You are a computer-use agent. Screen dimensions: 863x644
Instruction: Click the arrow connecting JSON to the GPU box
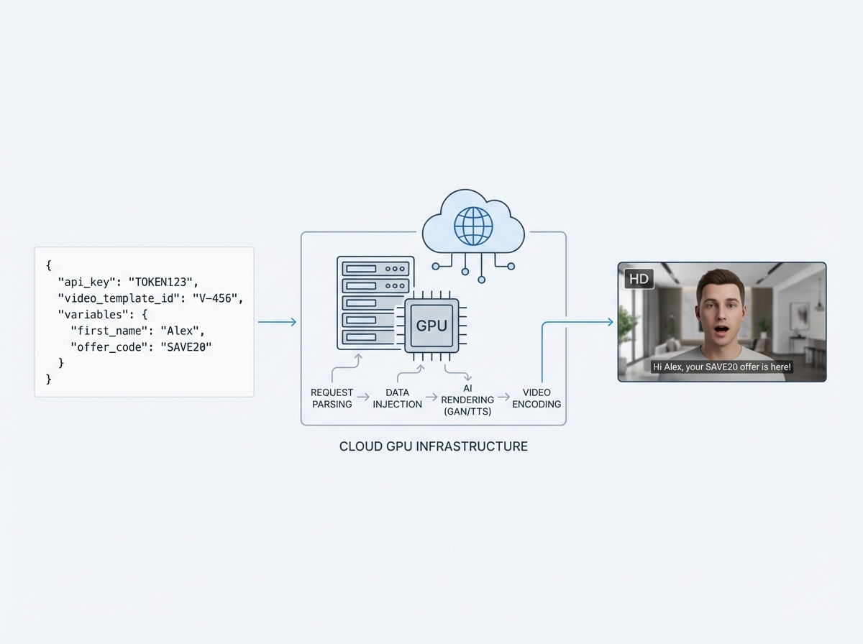click(x=278, y=322)
